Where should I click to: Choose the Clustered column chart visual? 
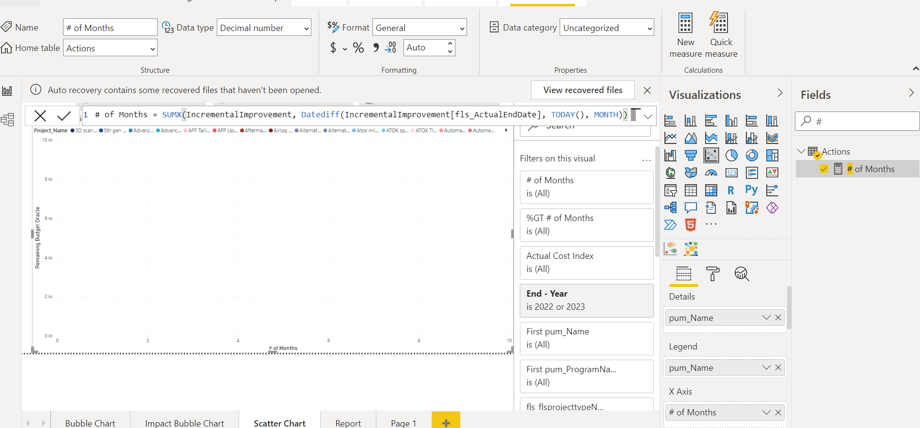(731, 121)
